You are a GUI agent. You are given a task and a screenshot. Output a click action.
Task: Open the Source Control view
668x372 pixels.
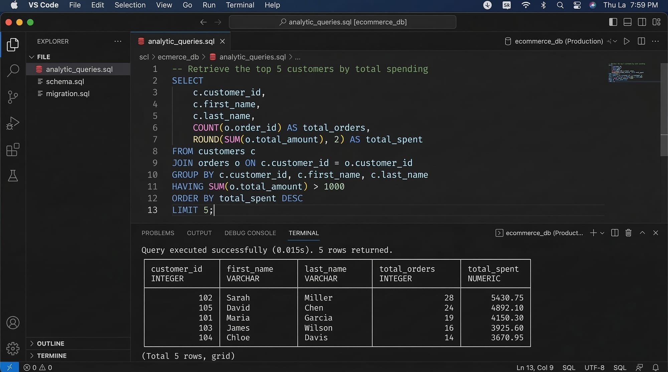tap(13, 97)
